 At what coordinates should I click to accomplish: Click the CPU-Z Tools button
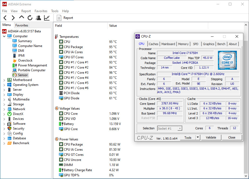tap(188, 138)
